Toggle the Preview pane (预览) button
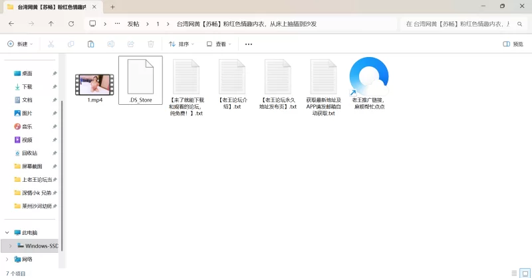 click(x=513, y=44)
